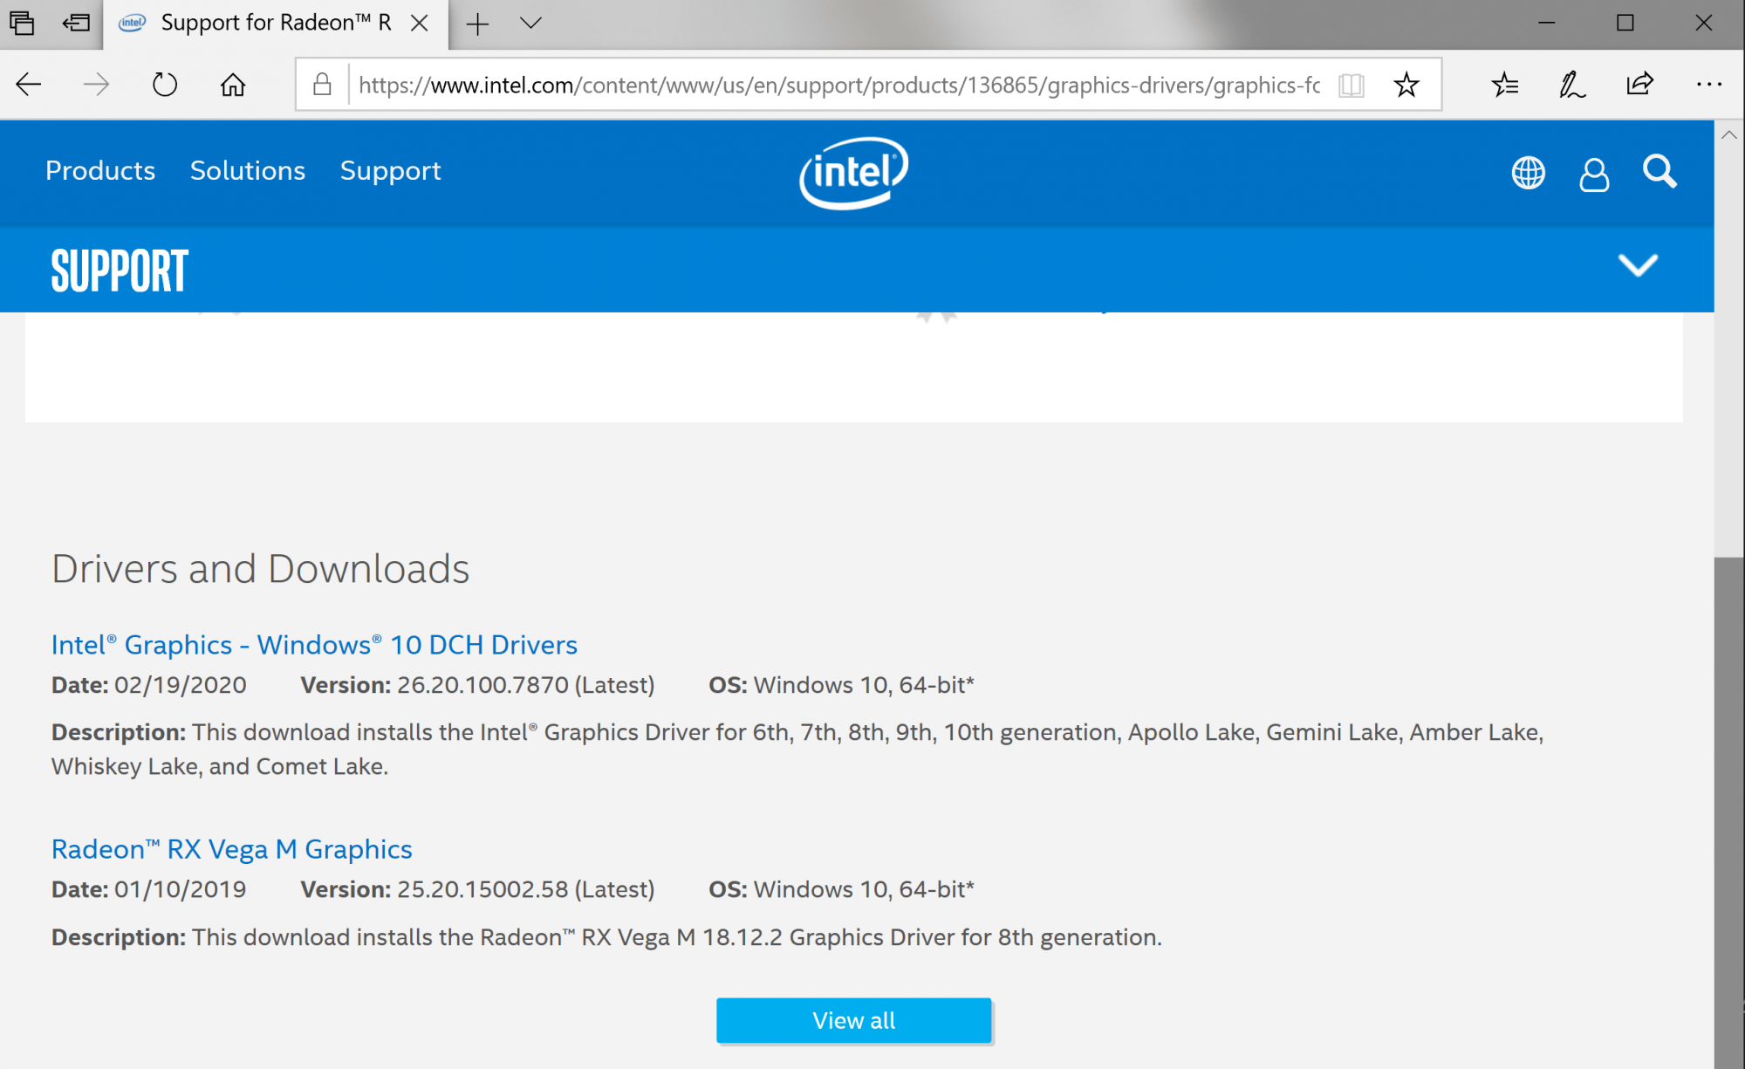Click the add notes pen icon
The height and width of the screenshot is (1069, 1745).
click(1572, 85)
